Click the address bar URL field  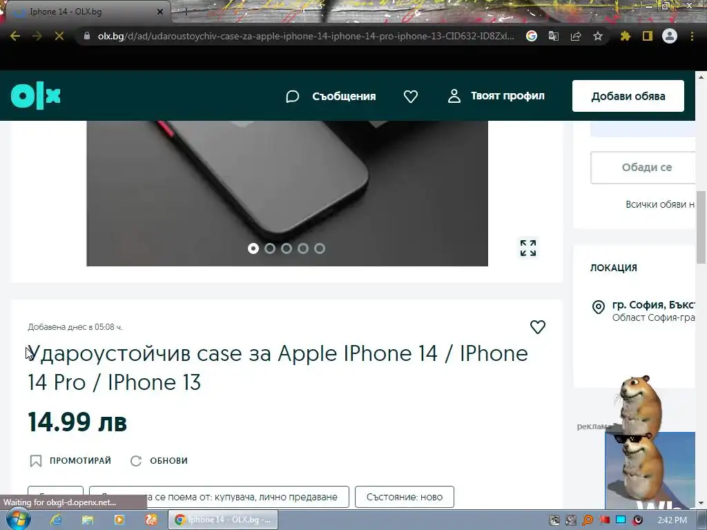click(x=306, y=36)
